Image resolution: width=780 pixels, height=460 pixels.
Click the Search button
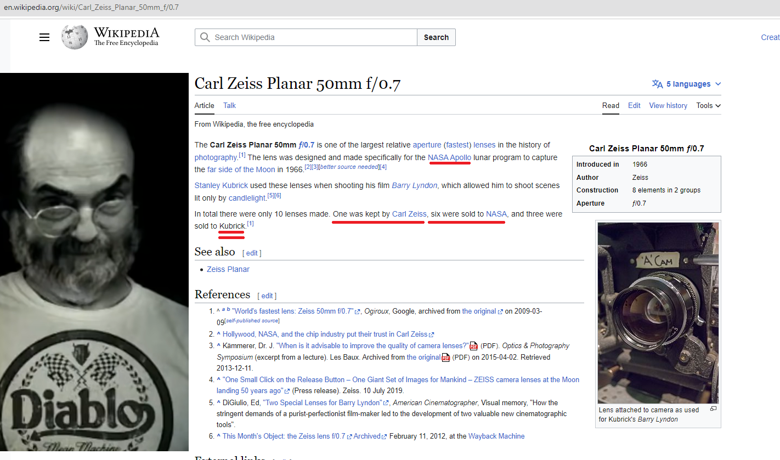[436, 37]
